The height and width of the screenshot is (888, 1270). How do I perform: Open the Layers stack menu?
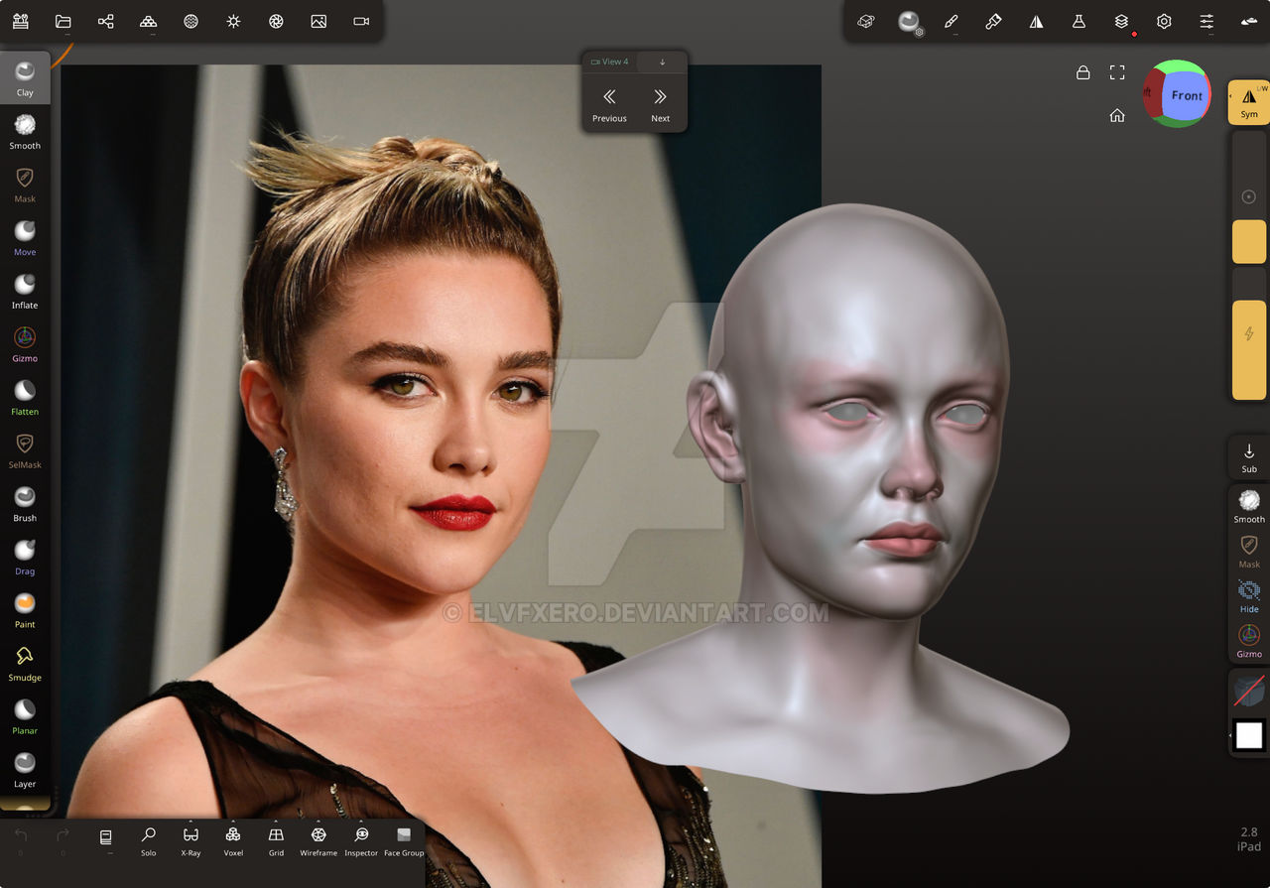1121,21
